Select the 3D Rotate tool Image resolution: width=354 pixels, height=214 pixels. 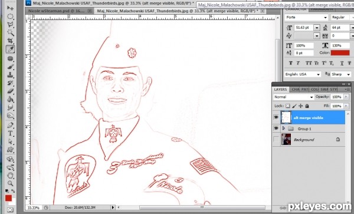click(x=10, y=159)
